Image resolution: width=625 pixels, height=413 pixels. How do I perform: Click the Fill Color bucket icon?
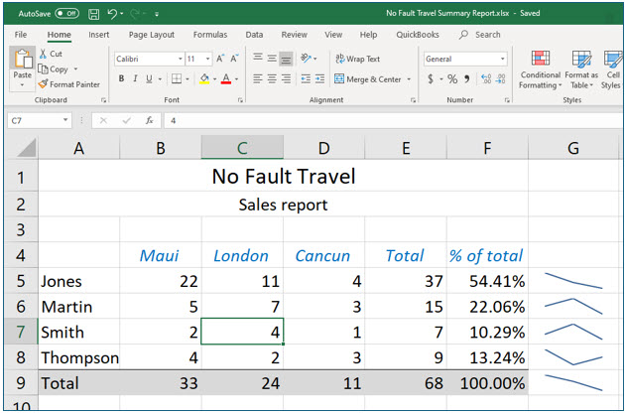(204, 78)
